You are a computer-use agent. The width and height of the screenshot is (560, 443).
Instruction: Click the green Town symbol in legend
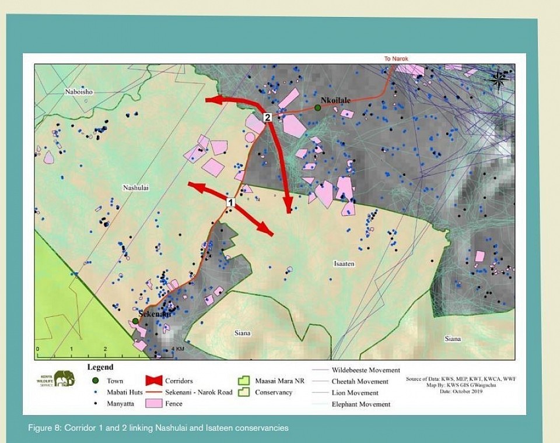coord(96,381)
